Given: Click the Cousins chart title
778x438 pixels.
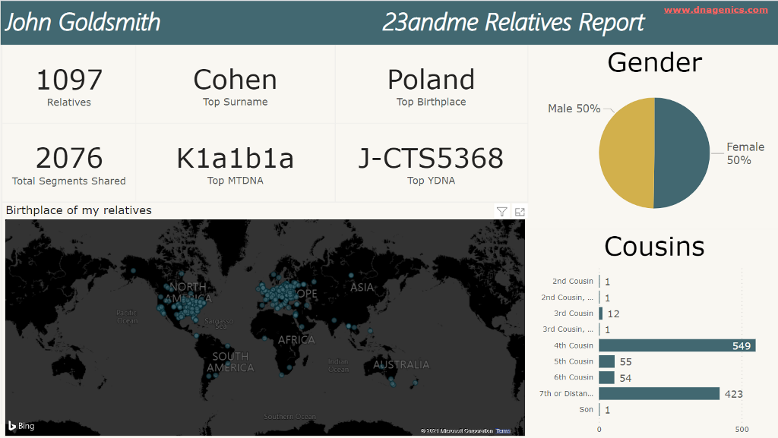Looking at the screenshot, I should 654,246.
